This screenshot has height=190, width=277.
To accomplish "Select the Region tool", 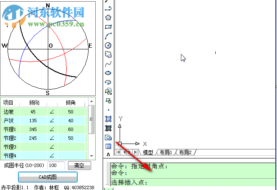I will 108,137.
